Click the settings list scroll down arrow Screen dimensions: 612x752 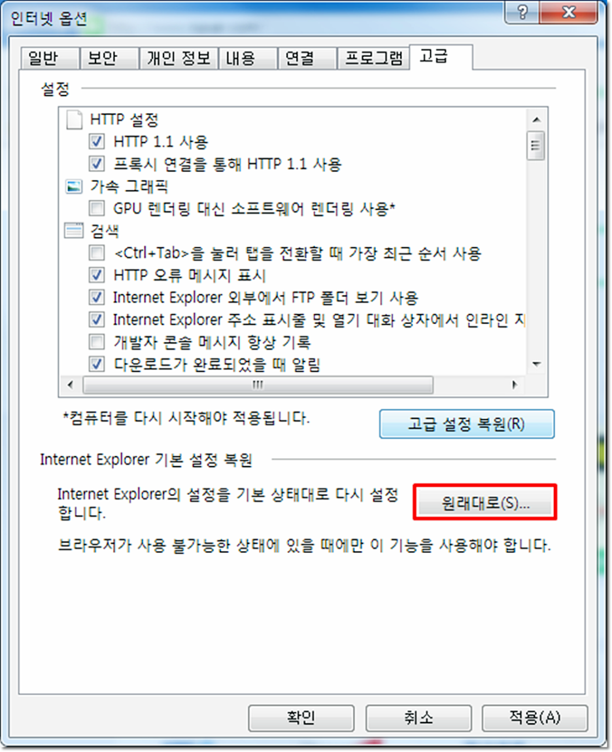coord(535,365)
